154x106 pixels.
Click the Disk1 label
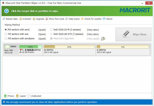13,46
